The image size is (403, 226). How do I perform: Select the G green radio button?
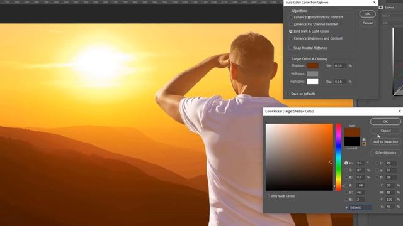pyautogui.click(x=346, y=193)
